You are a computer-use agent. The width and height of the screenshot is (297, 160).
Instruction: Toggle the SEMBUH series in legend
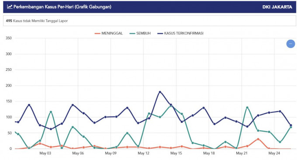tap(140, 33)
